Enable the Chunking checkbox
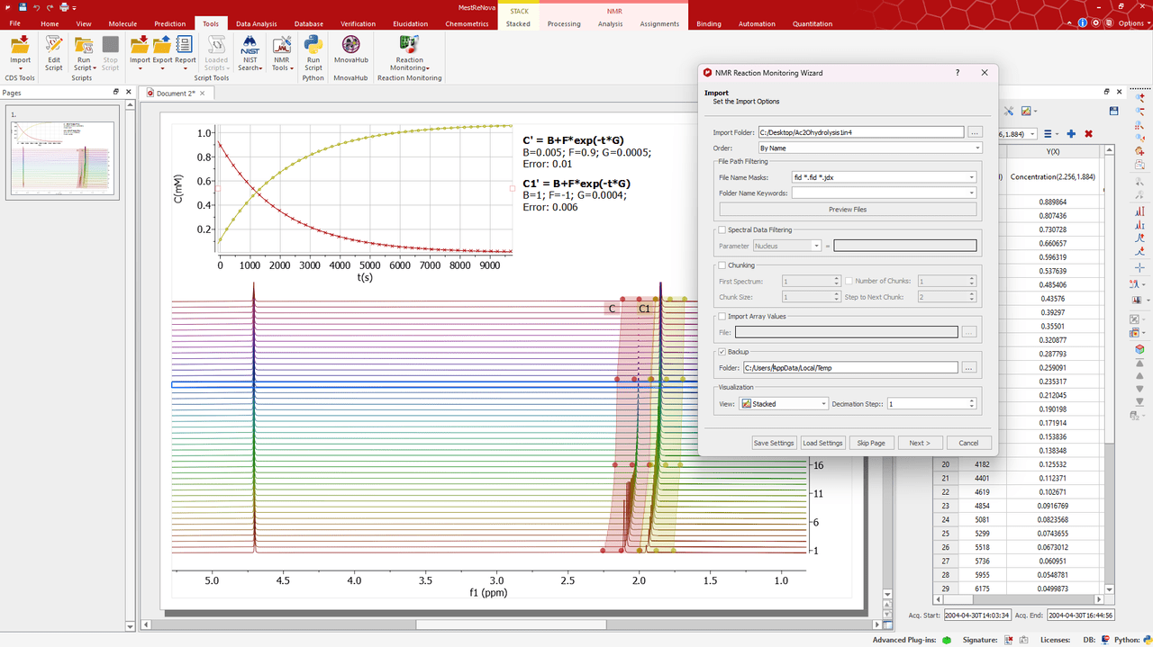The width and height of the screenshot is (1153, 647). coord(722,265)
